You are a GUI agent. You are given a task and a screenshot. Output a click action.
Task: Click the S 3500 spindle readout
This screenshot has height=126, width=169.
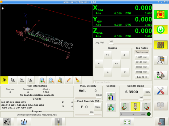pos(132,92)
